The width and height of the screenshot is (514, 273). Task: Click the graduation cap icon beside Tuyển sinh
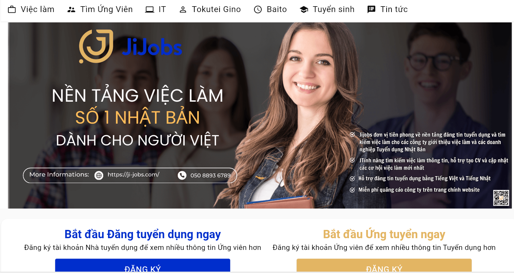304,10
